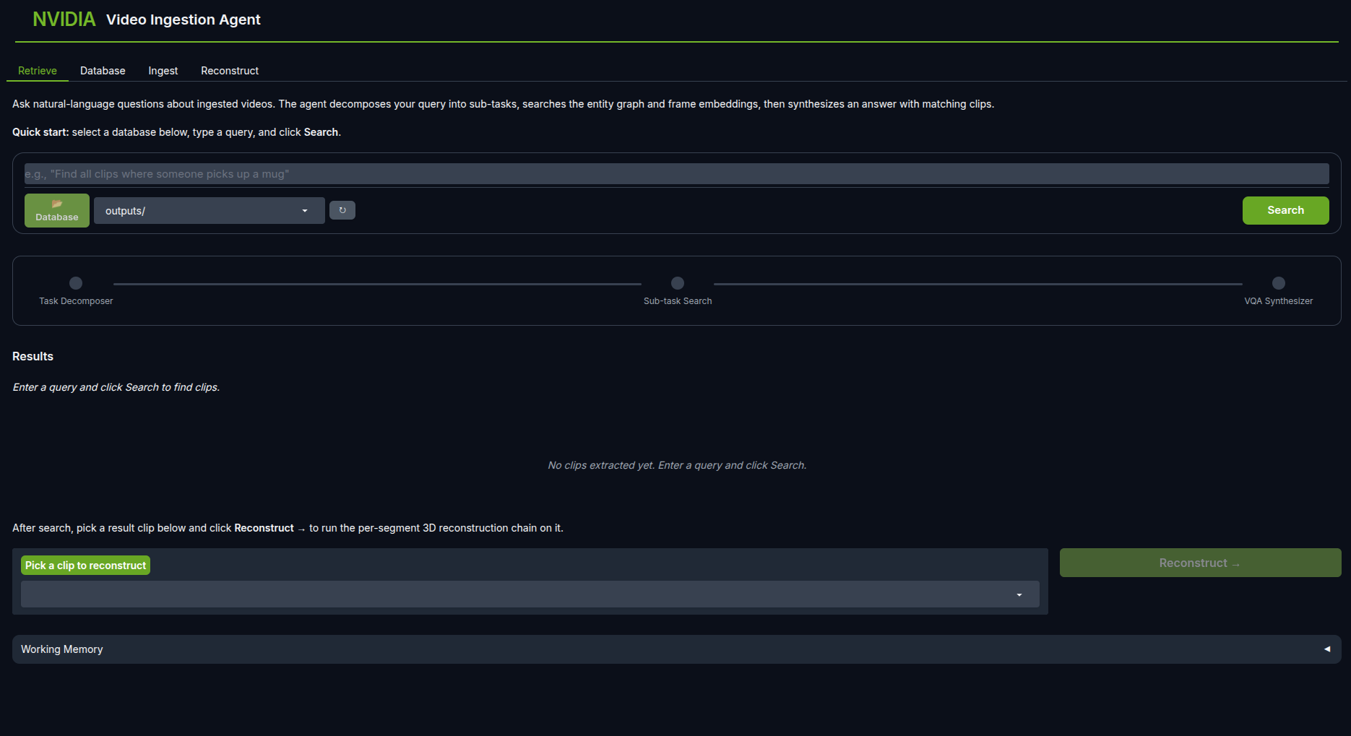Click the green Search button
This screenshot has width=1351, height=736.
coord(1286,210)
